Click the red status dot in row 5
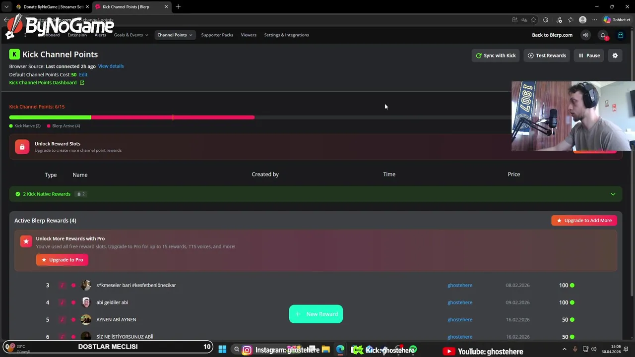The image size is (635, 357). click(x=73, y=320)
